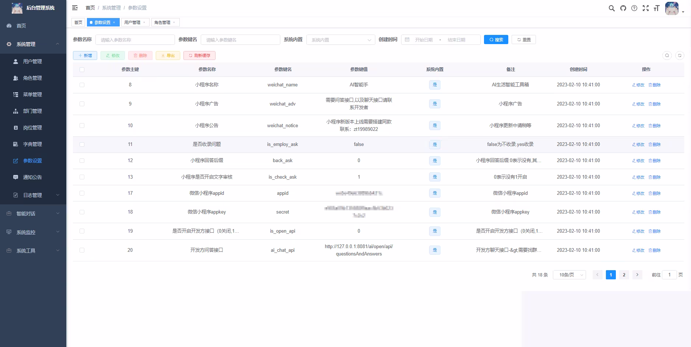Open the font size setting icon
Screen dimensions: 691x347
(x=656, y=8)
